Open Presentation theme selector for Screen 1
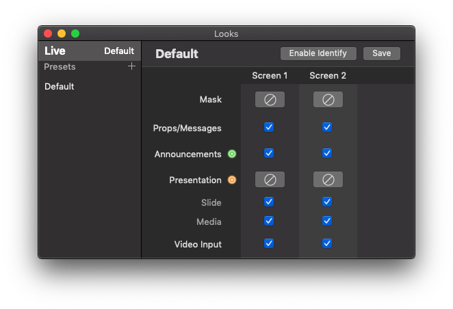This screenshot has width=453, height=309. tap(270, 180)
